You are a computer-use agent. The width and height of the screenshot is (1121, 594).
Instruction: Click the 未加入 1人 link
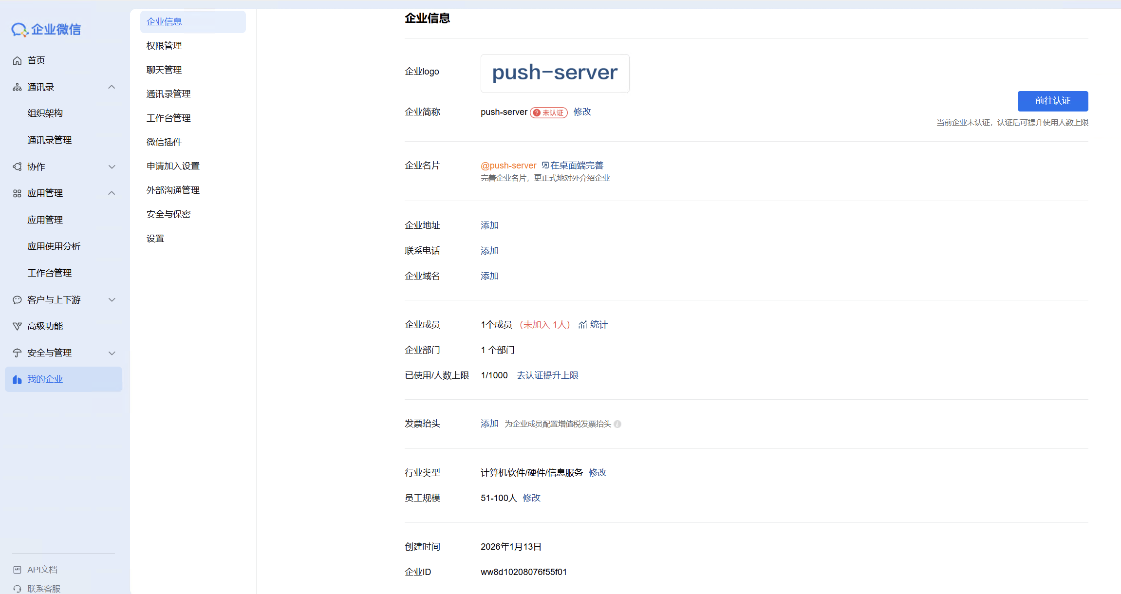click(545, 325)
